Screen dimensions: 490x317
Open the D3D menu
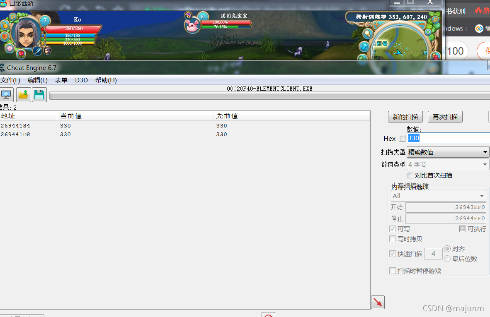(81, 80)
